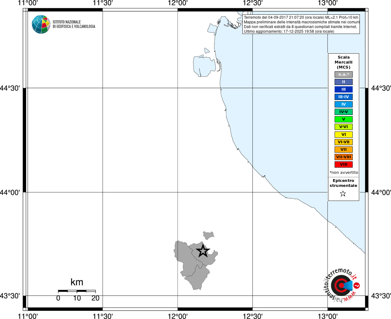Click 'Istituto Nazionale di Geofisica e Vulcanologia' text
This screenshot has width=391, height=319.
[x=74, y=24]
